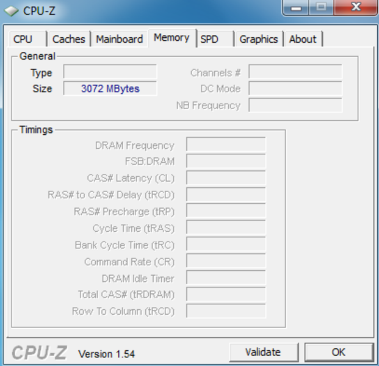379x366 pixels.
Task: Click the Channels # field
Action: (295, 71)
